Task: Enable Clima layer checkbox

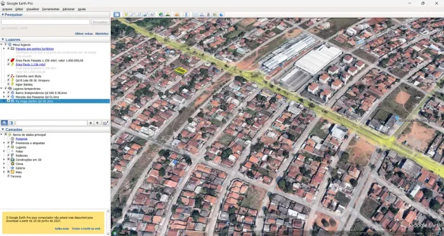Action: [x=8, y=164]
